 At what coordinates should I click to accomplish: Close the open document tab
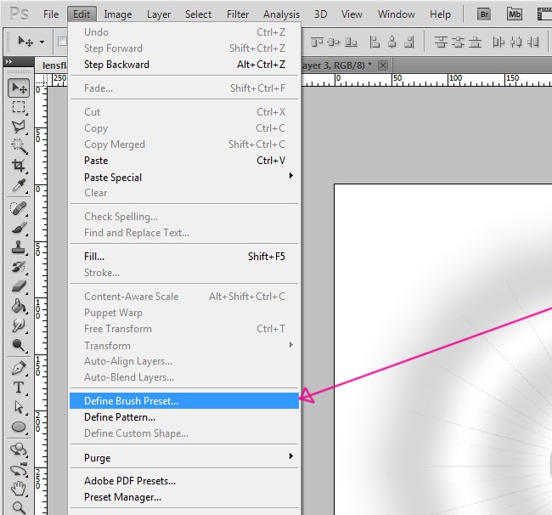[x=383, y=65]
